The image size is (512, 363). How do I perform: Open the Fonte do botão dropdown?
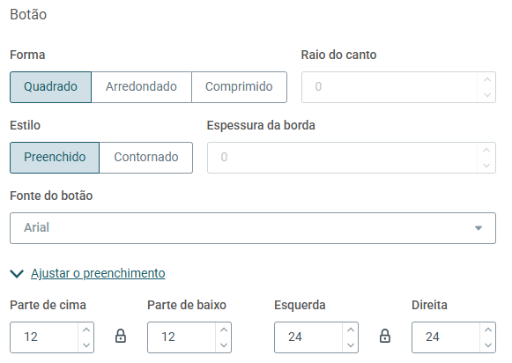[253, 228]
